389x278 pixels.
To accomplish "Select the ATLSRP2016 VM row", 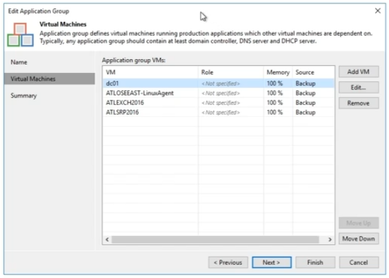I will point(219,112).
